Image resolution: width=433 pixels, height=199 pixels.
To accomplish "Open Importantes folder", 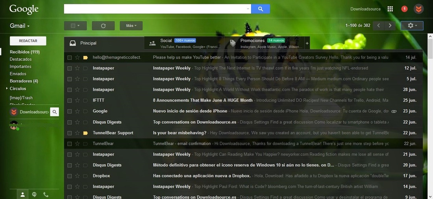I will (x=20, y=67).
